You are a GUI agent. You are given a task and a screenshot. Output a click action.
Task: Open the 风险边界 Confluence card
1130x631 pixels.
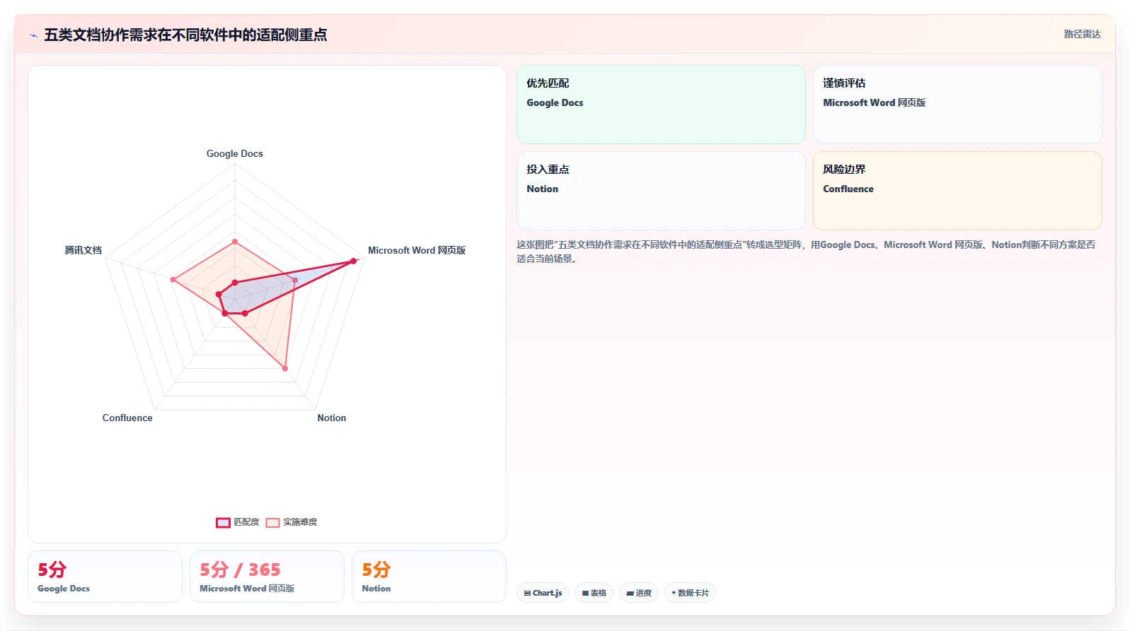pos(957,191)
